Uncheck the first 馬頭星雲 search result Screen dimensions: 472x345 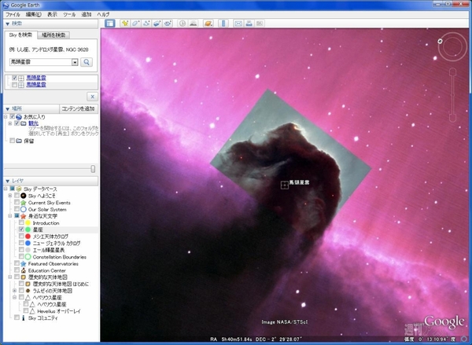click(14, 79)
